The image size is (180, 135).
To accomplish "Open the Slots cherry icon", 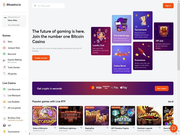I will pos(4,41).
